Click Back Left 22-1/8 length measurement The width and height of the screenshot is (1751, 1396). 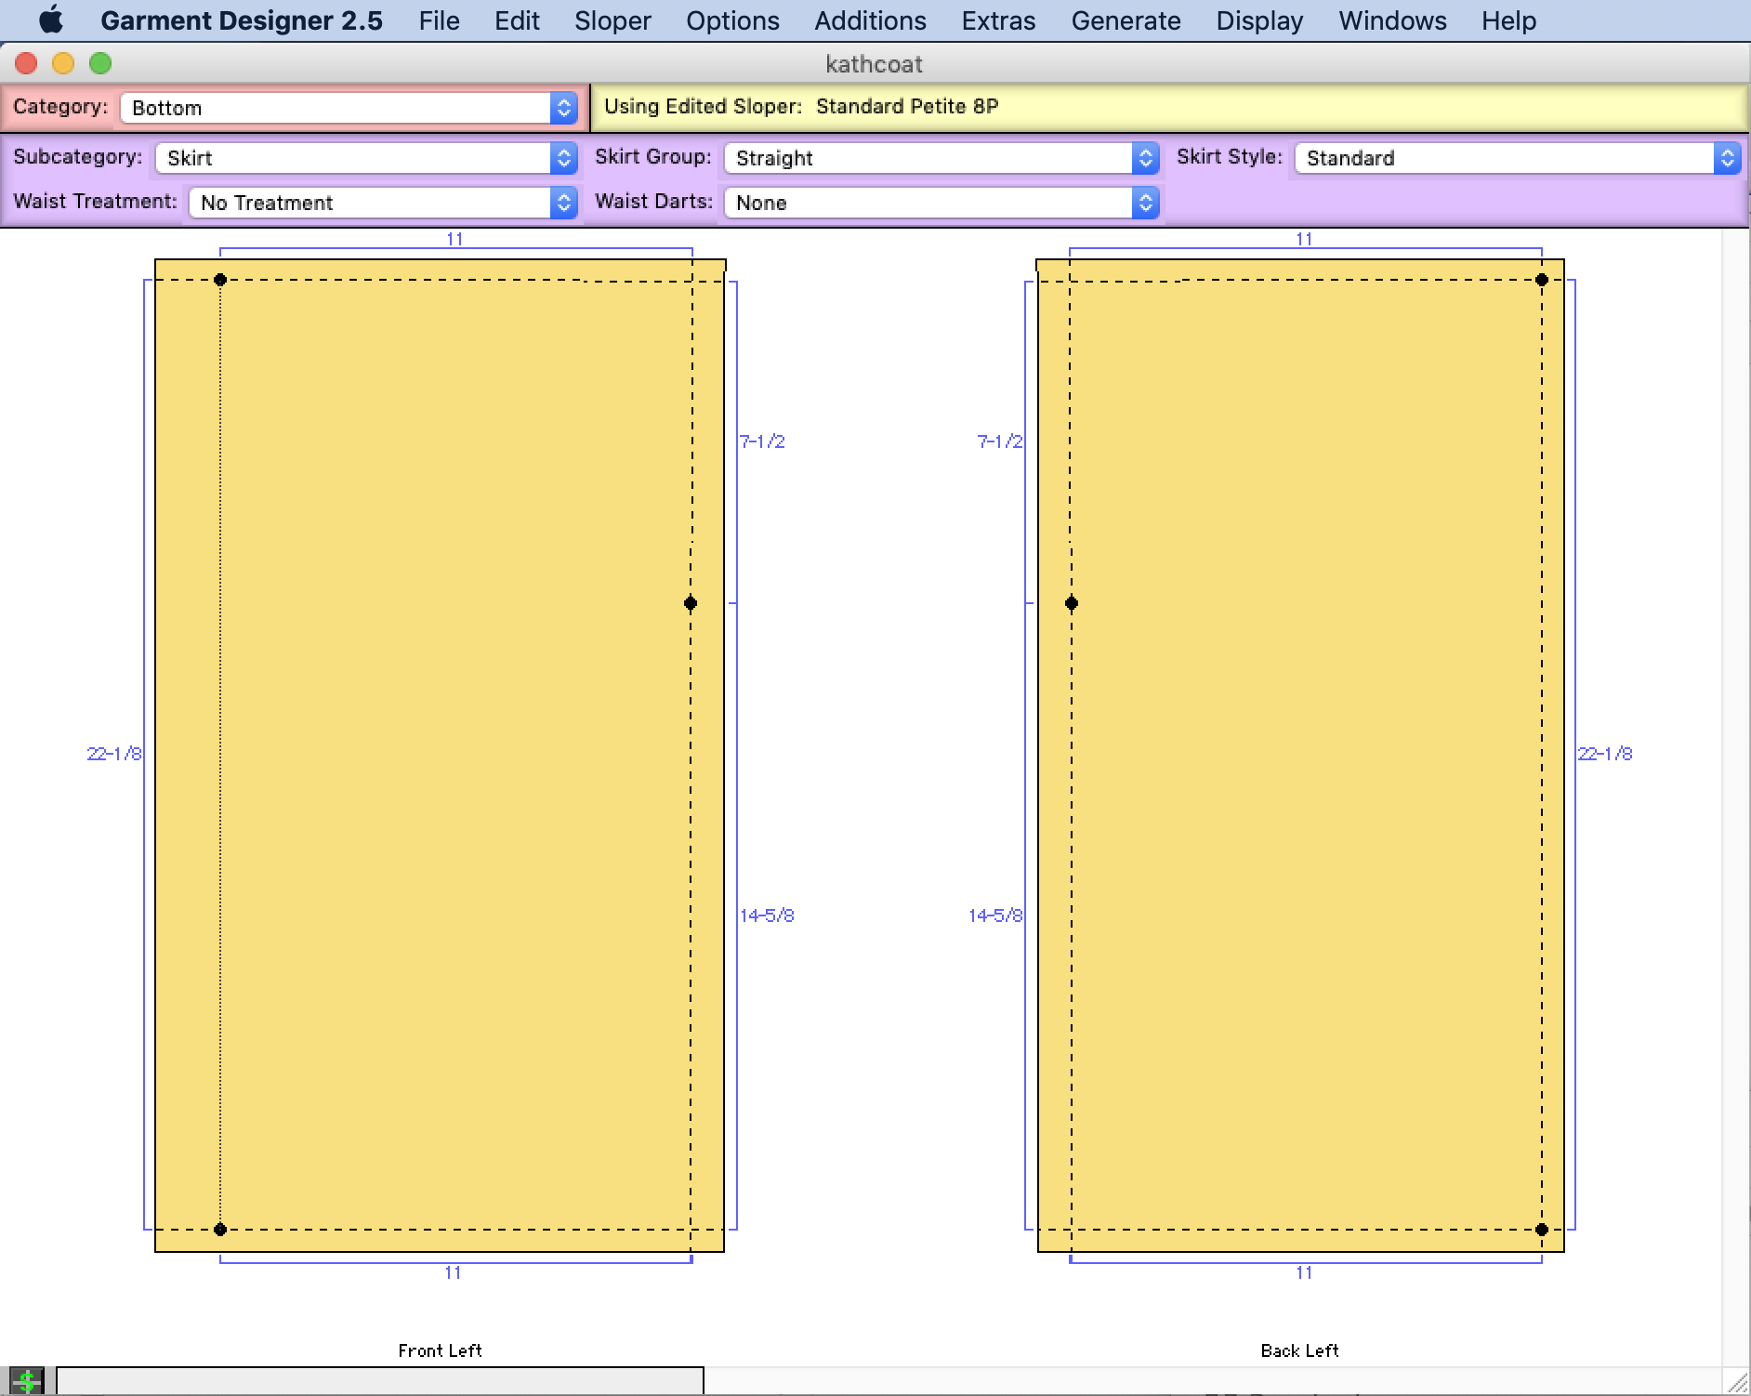[1605, 754]
